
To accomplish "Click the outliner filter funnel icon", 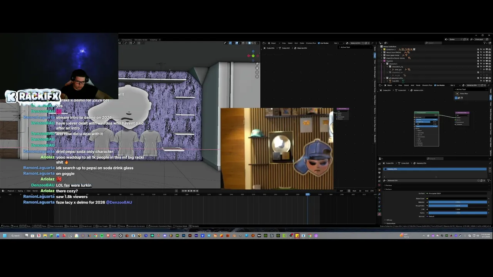I will (485, 43).
